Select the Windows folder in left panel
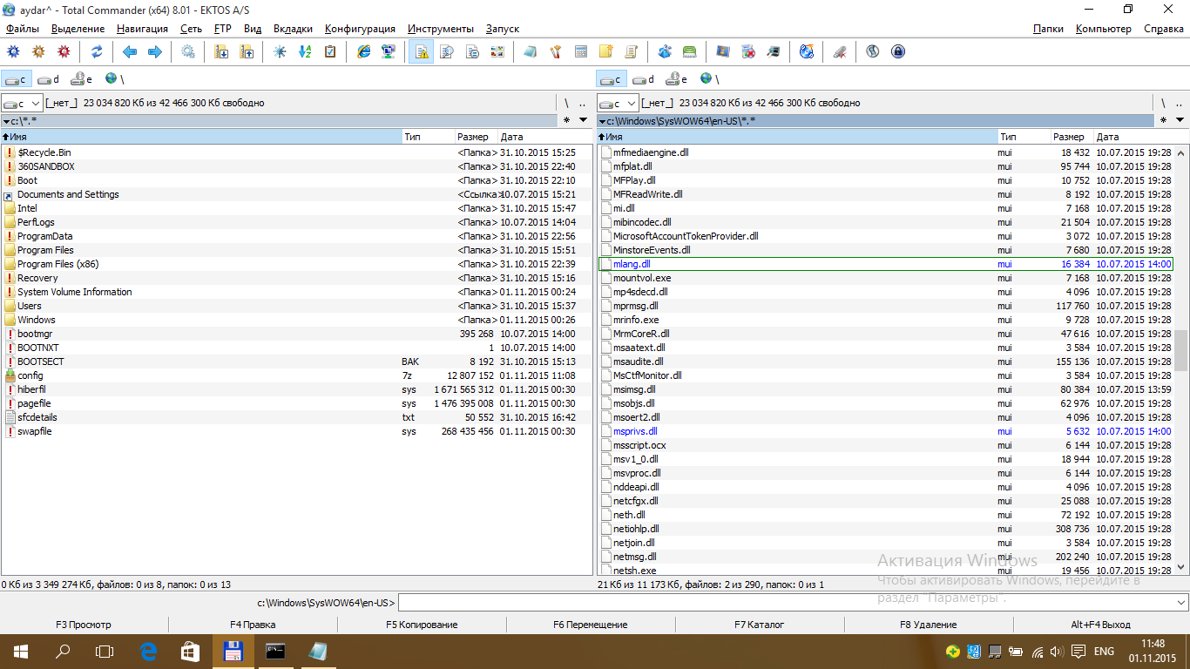This screenshot has height=669, width=1190. (x=296, y=320)
